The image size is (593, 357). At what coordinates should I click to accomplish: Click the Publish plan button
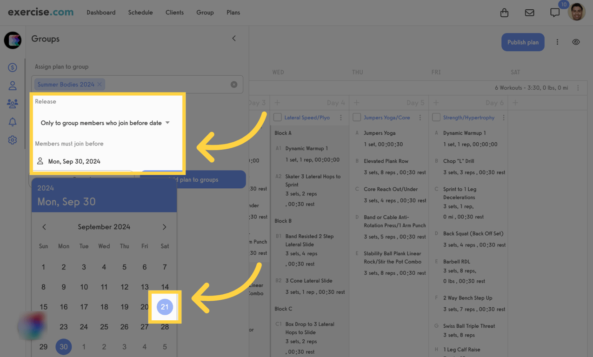pyautogui.click(x=523, y=42)
